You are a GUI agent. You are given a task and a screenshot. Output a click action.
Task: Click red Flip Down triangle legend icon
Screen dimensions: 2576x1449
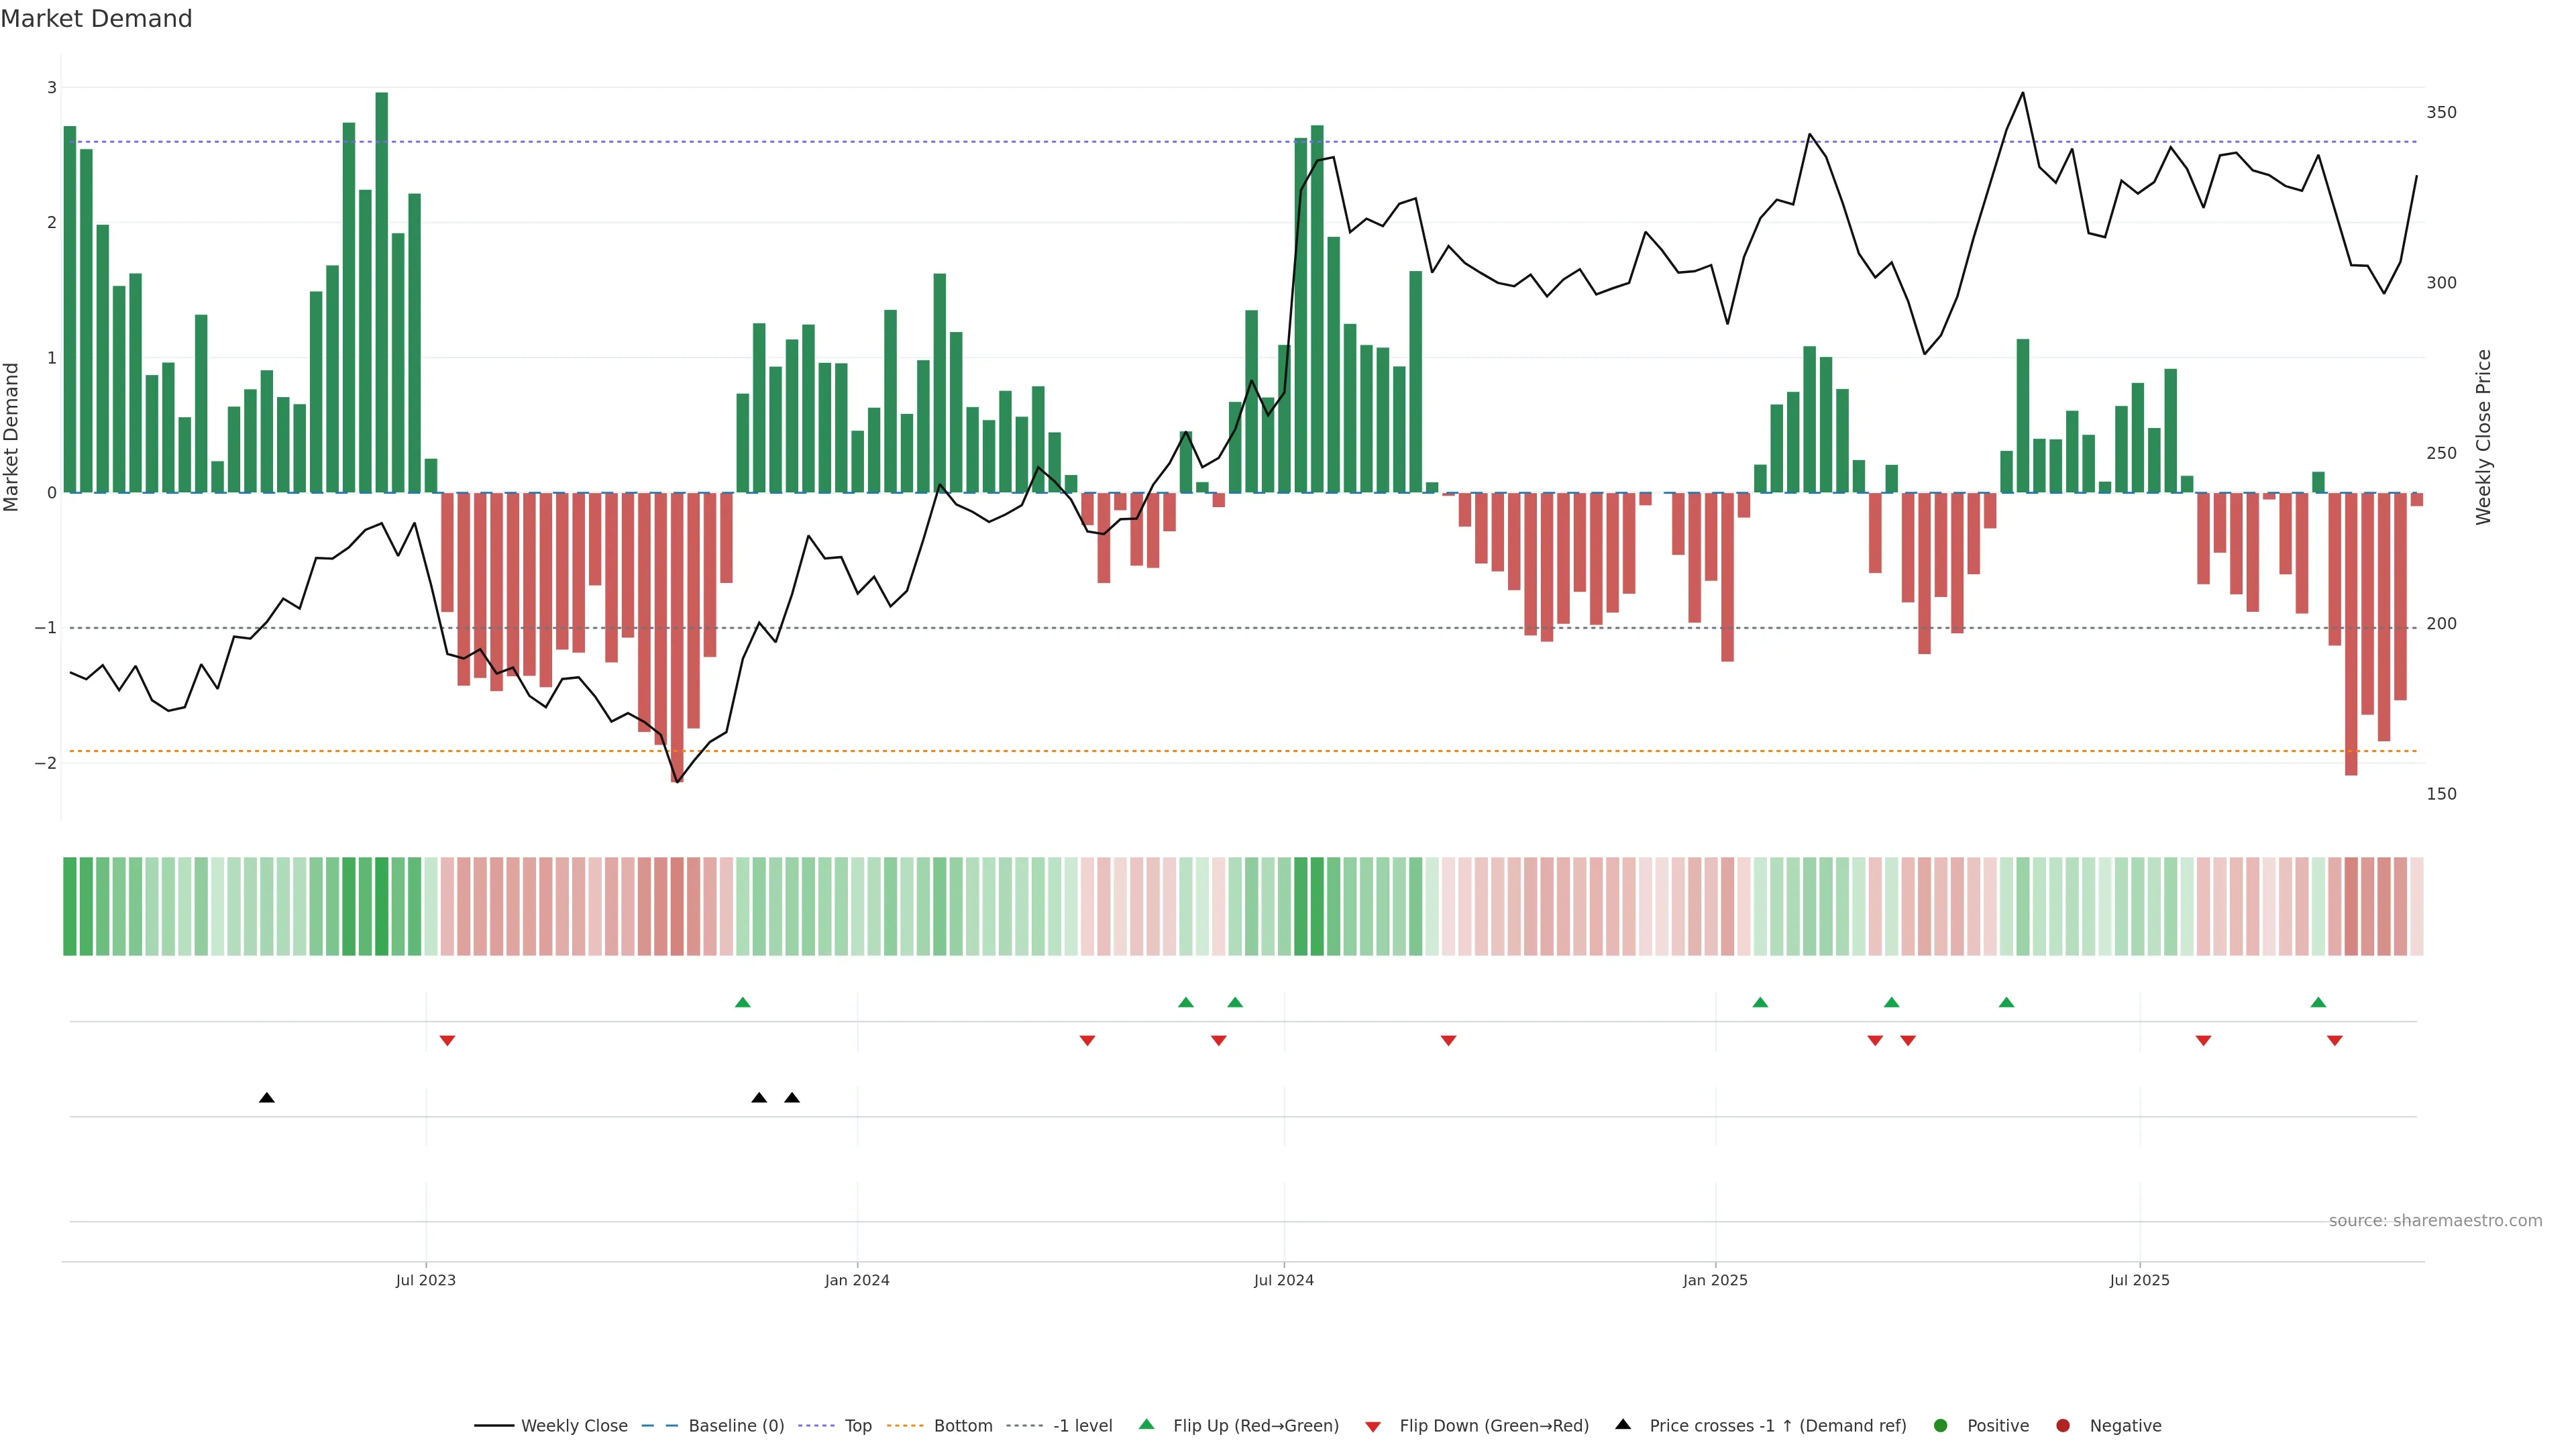(1373, 1426)
